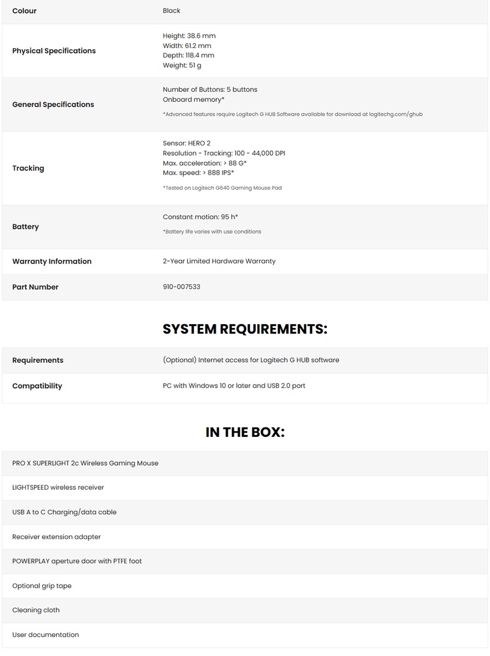This screenshot has height=656, width=490.
Task: Click the 2-Year Limited Hardware Warranty text
Action: (x=219, y=261)
